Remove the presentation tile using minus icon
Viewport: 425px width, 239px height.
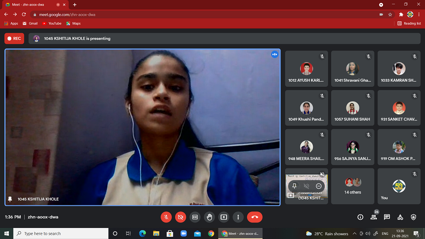[318, 186]
